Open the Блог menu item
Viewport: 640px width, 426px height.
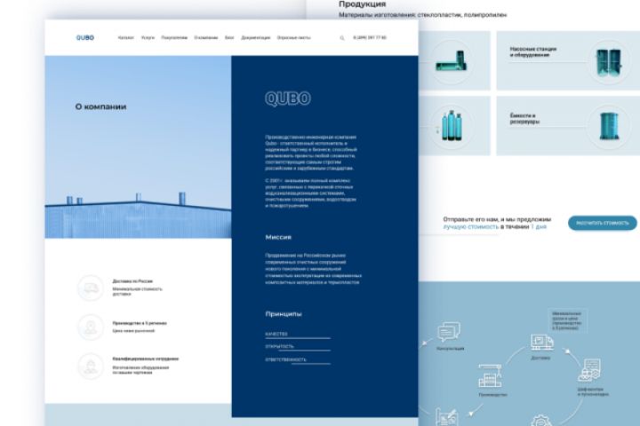229,37
